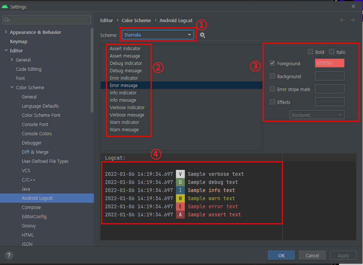Click the Sample verbose text preview line
363x265 pixels.
coord(216,174)
